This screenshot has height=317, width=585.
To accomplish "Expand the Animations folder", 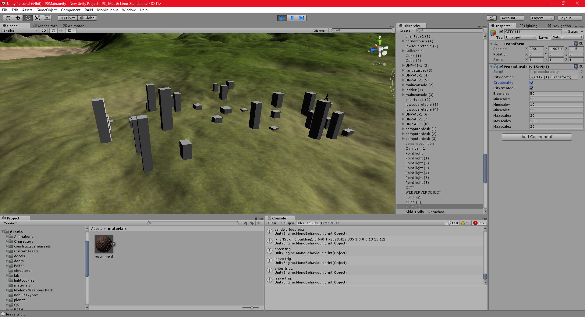I will 7,237.
